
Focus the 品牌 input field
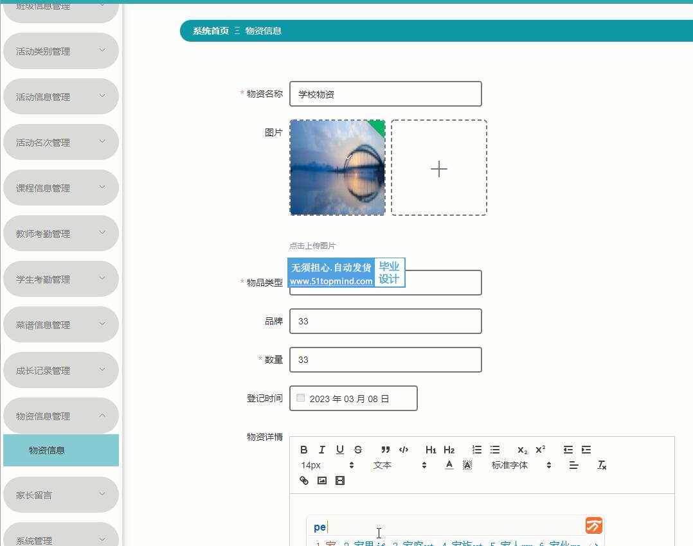pyautogui.click(x=386, y=321)
